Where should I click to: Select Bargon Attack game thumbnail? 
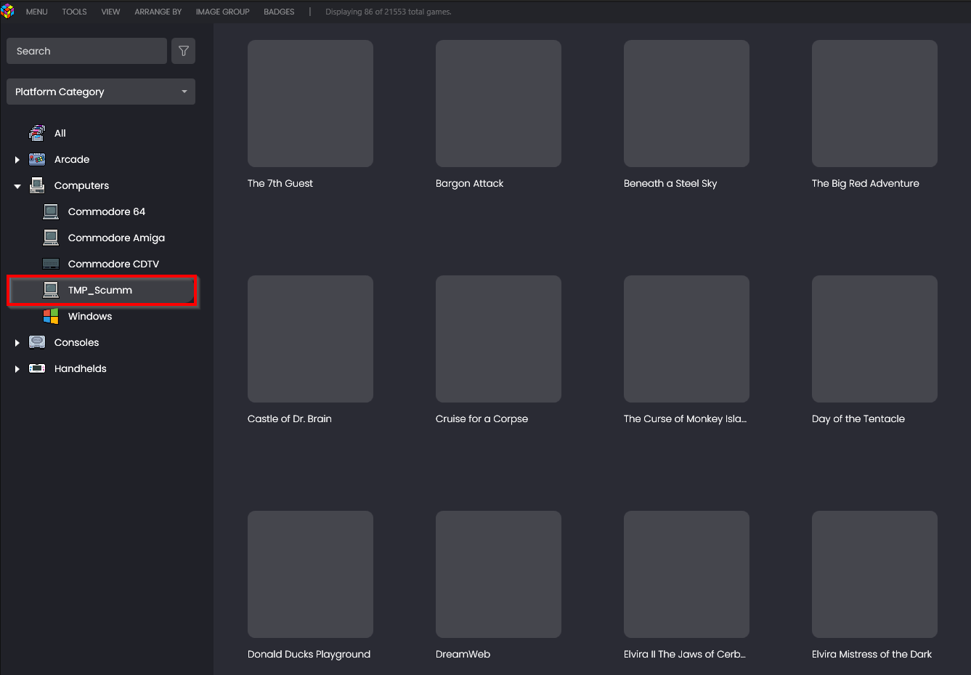(x=498, y=103)
